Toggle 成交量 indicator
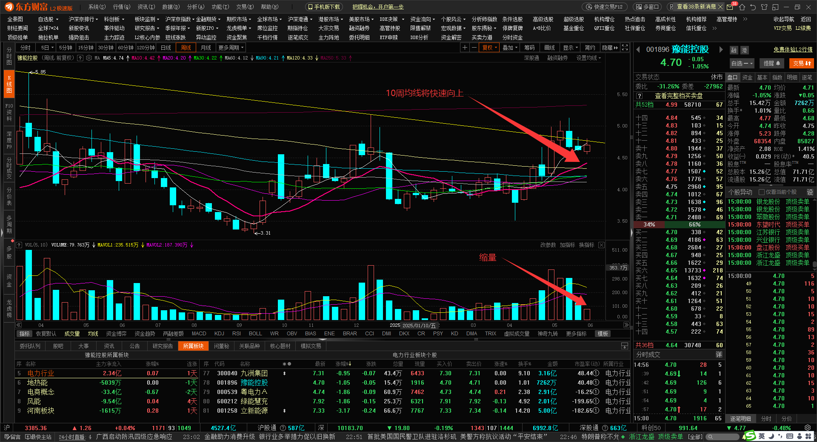The width and height of the screenshot is (817, 442). tap(72, 334)
